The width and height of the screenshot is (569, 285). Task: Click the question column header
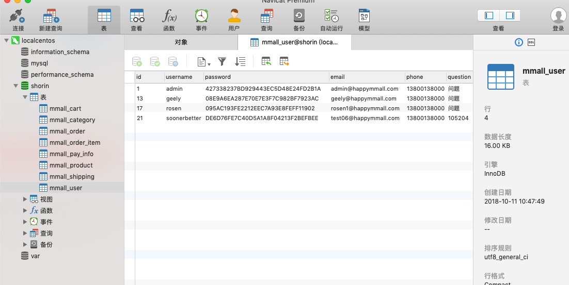[460, 77]
